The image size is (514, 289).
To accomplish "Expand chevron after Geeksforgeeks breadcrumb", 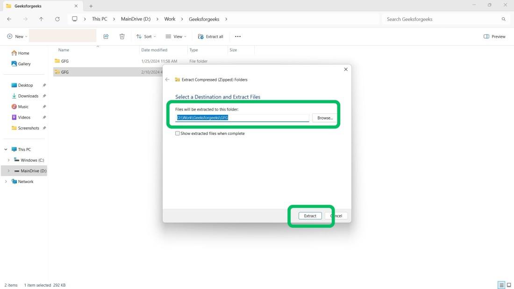I will coord(226,19).
